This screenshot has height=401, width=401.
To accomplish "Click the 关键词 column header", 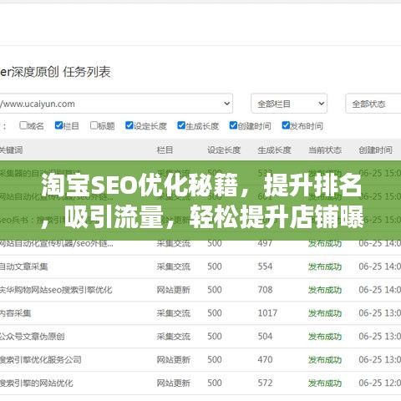I will pyautogui.click(x=11, y=150).
